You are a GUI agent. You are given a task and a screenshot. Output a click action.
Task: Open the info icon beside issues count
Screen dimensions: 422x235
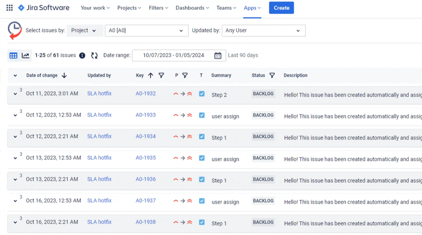pos(82,55)
